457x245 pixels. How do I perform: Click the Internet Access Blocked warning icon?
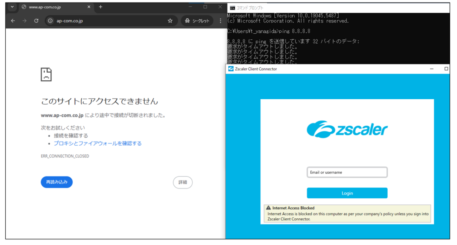coord(269,208)
